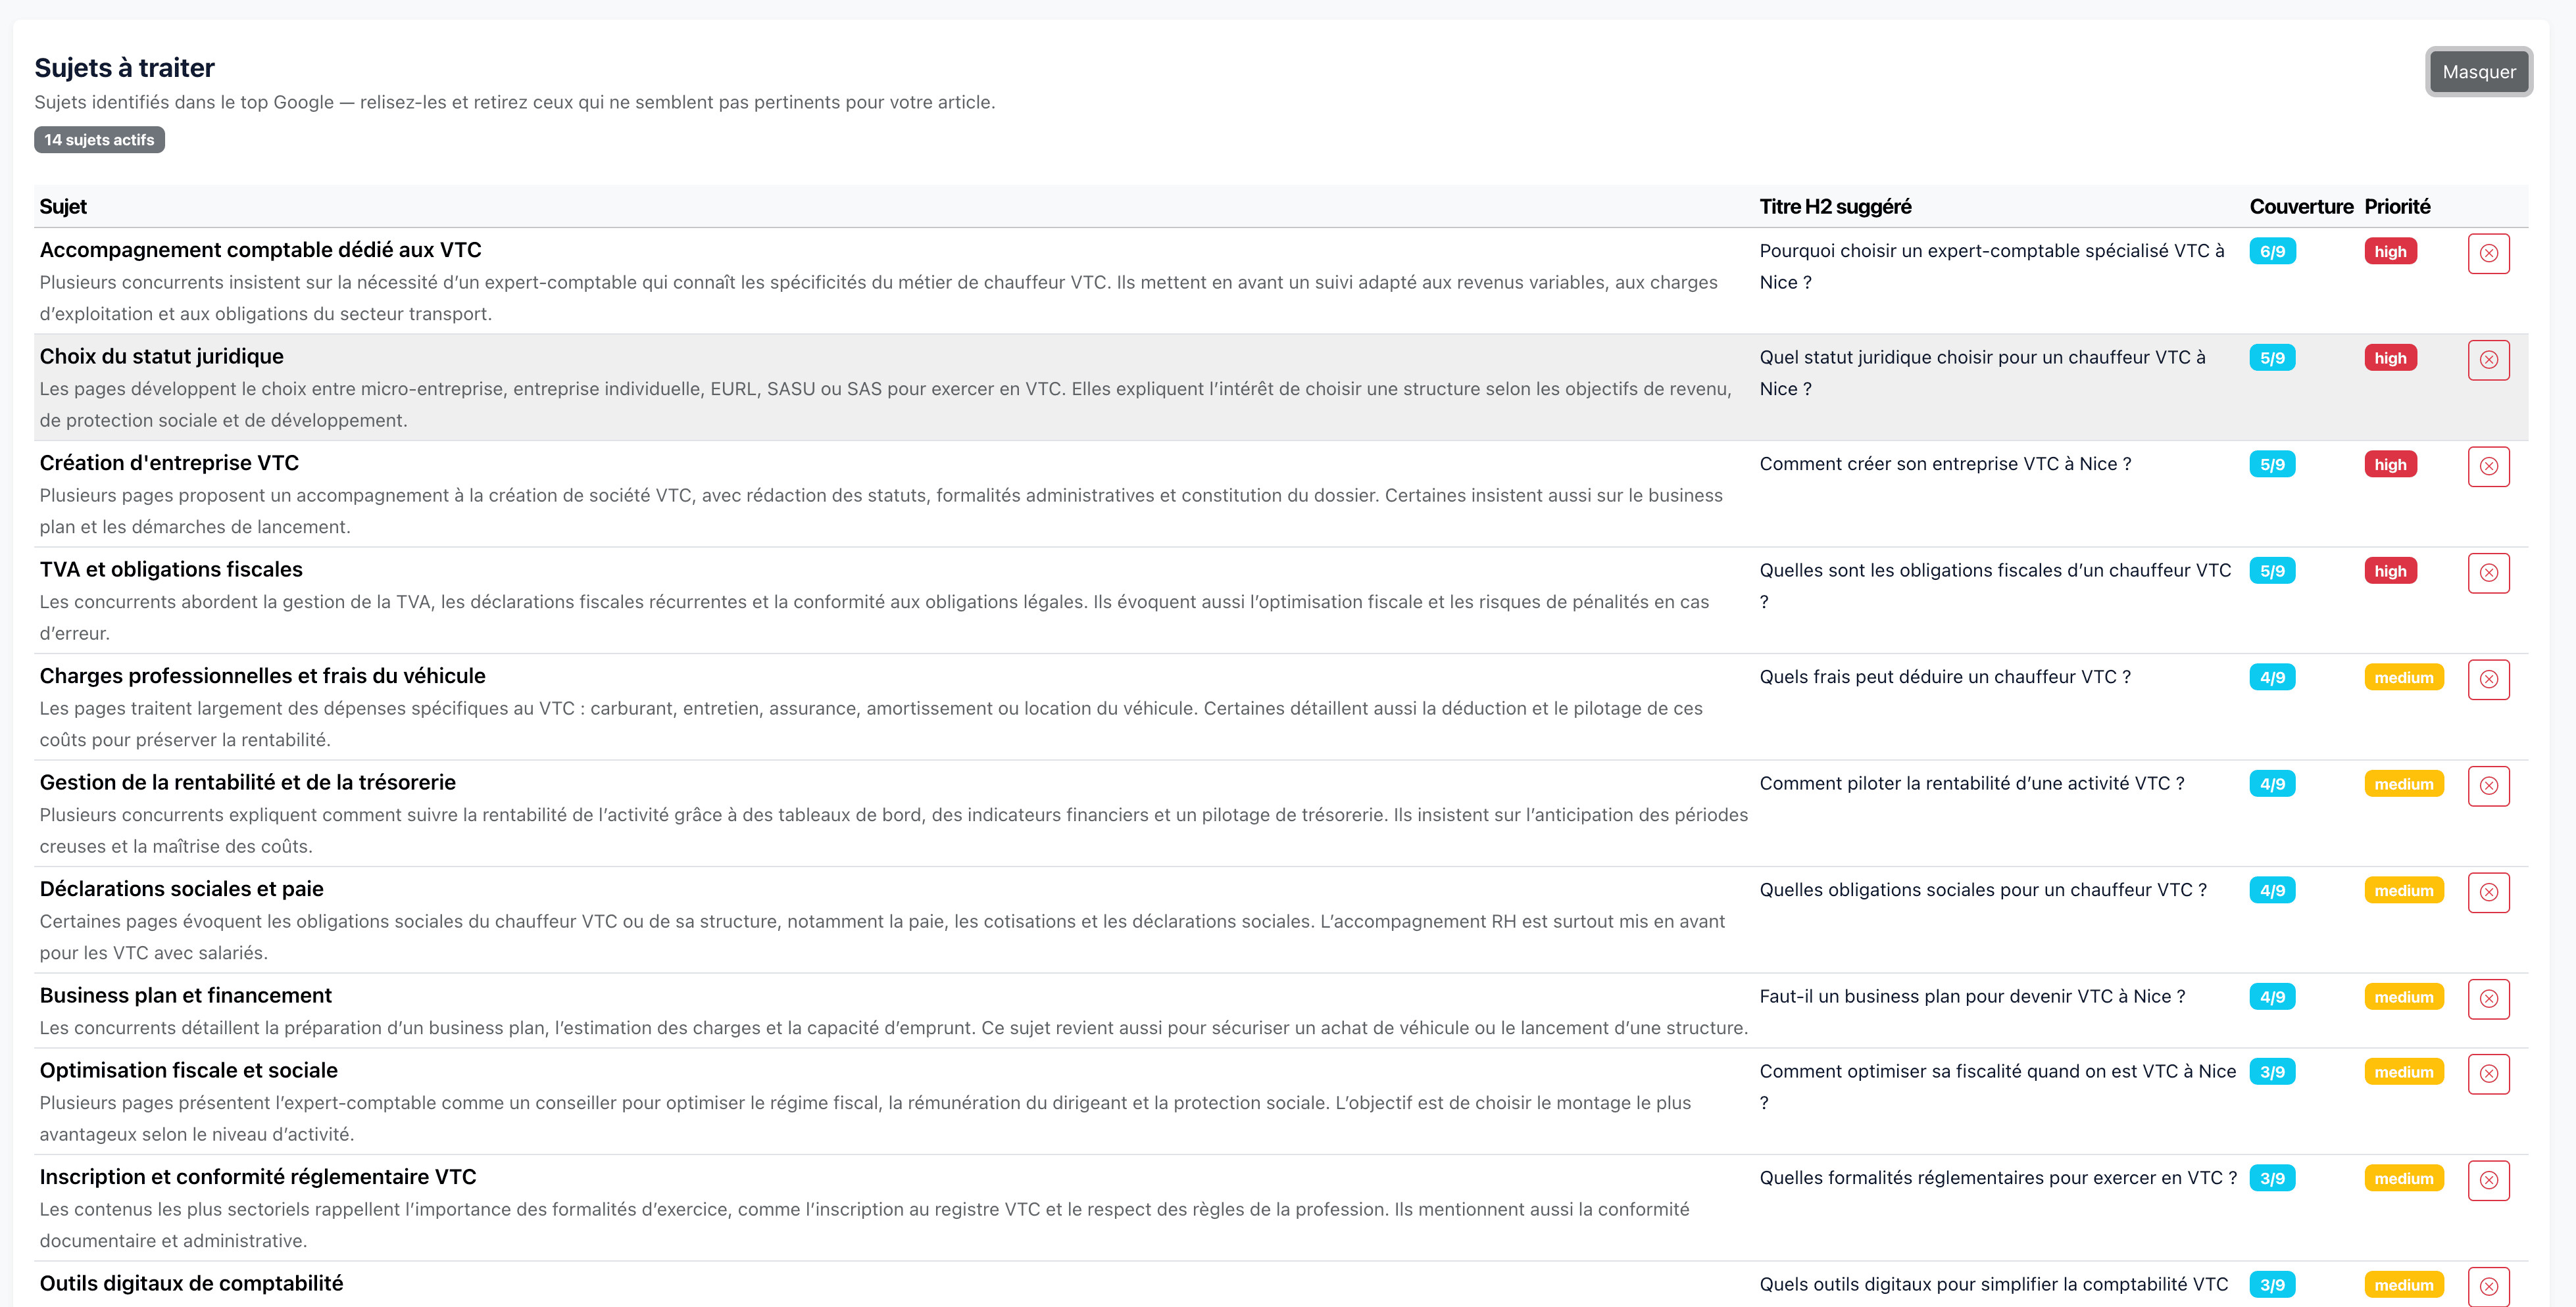The height and width of the screenshot is (1307, 2576).
Task: Click the 6/9 coverage badge
Action: point(2272,252)
